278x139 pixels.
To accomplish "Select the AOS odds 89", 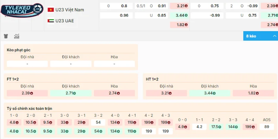I will click(267, 126).
